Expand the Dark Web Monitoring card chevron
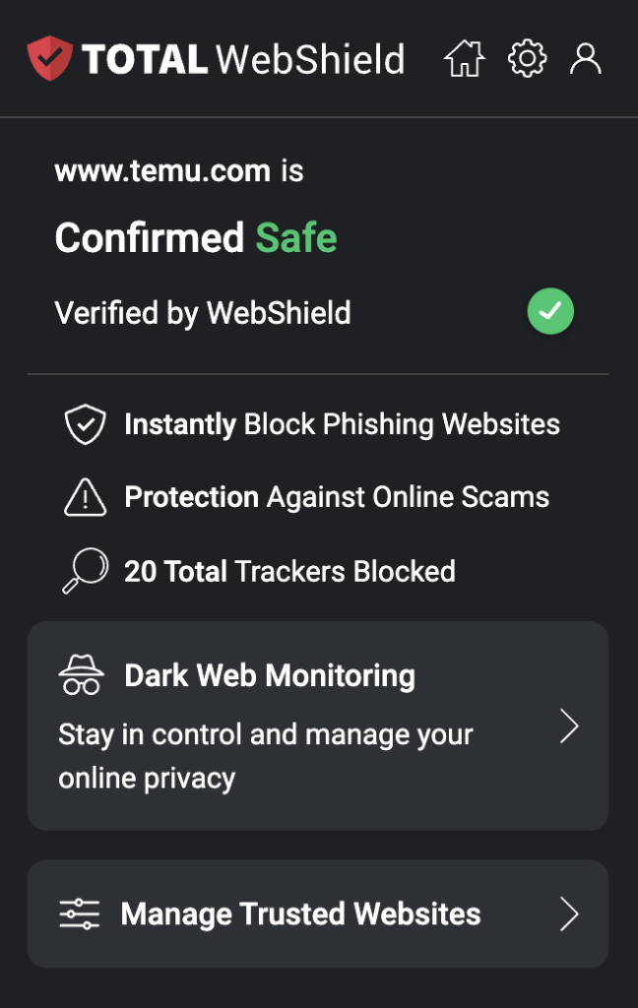The image size is (638, 1008). pyautogui.click(x=569, y=726)
